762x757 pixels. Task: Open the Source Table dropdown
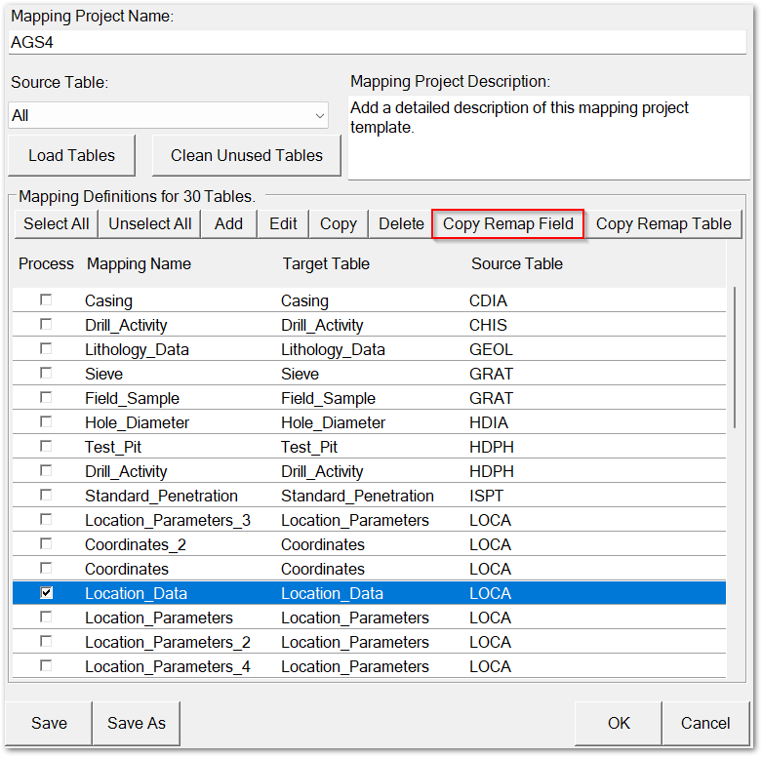168,116
